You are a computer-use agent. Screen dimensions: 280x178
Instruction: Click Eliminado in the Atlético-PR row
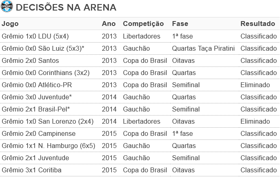255,85
